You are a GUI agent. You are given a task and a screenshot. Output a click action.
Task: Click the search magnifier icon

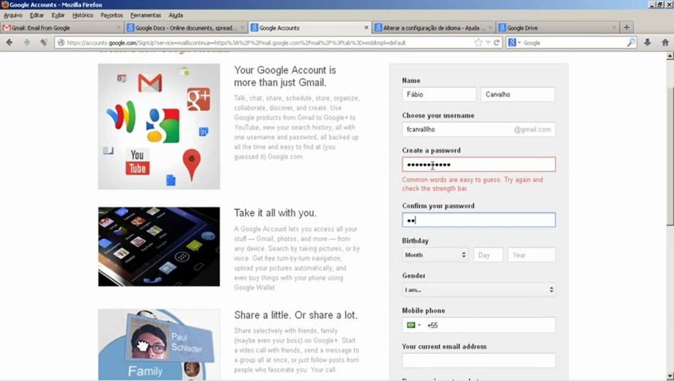631,42
